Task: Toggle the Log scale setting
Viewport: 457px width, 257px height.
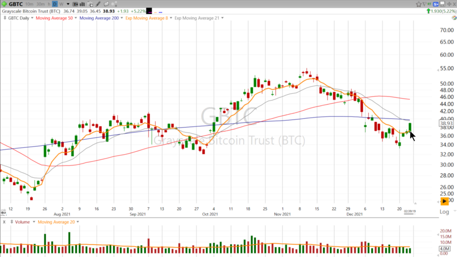Action: (x=444, y=212)
